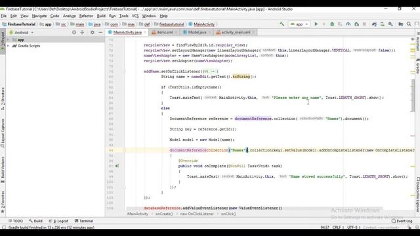This screenshot has height=236, width=420.
Task: Open the Terminal tool window button
Action: tap(84, 221)
